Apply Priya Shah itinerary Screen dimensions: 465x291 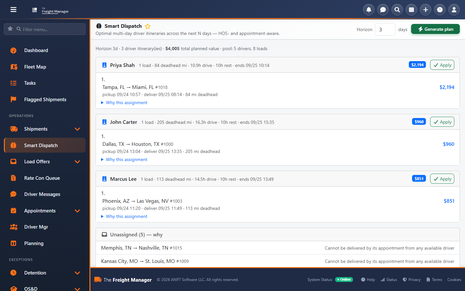(442, 65)
